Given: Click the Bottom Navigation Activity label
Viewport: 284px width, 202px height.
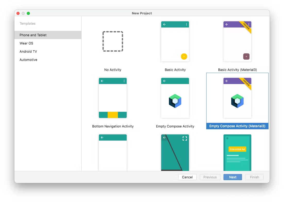Looking at the screenshot, I should tap(113, 126).
